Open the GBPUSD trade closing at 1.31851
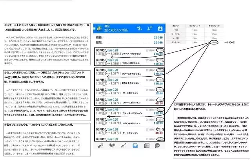Viewport: 251px width, 160px height. [x=129, y=62]
